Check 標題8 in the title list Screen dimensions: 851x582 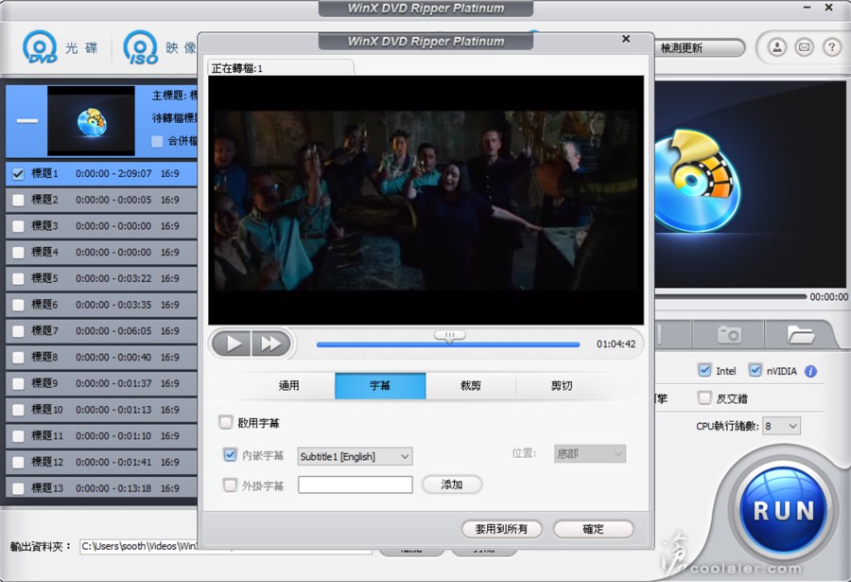tap(18, 358)
